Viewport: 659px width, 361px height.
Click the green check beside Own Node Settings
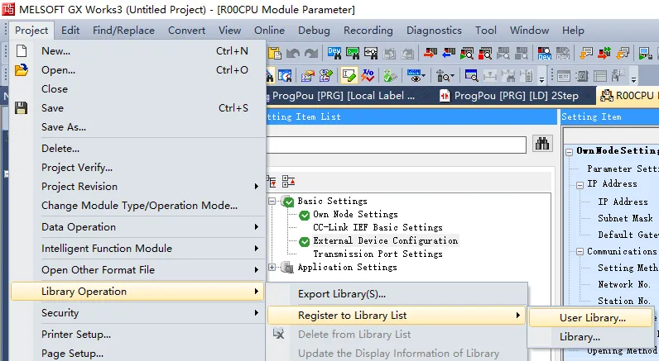pos(304,215)
